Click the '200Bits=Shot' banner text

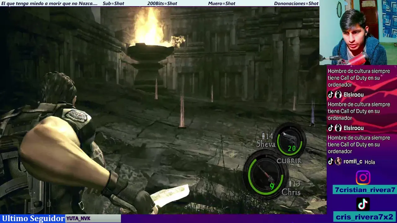pos(162,3)
